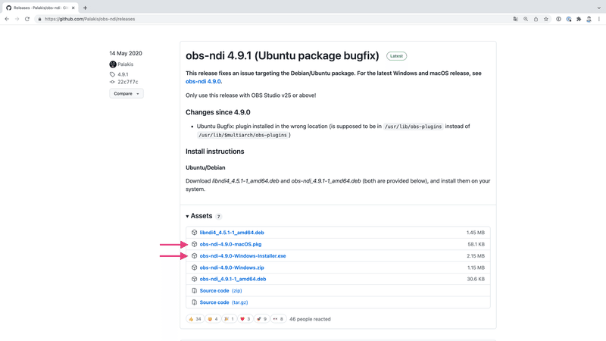Click the laugh reaction with 4
The width and height of the screenshot is (606, 341).
coord(213,319)
